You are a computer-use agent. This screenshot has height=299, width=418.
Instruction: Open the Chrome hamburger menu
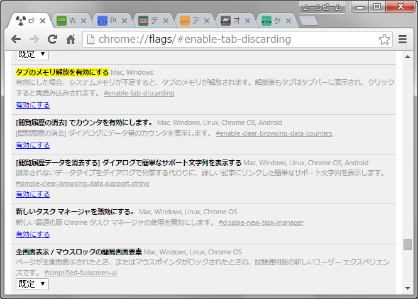click(x=402, y=40)
